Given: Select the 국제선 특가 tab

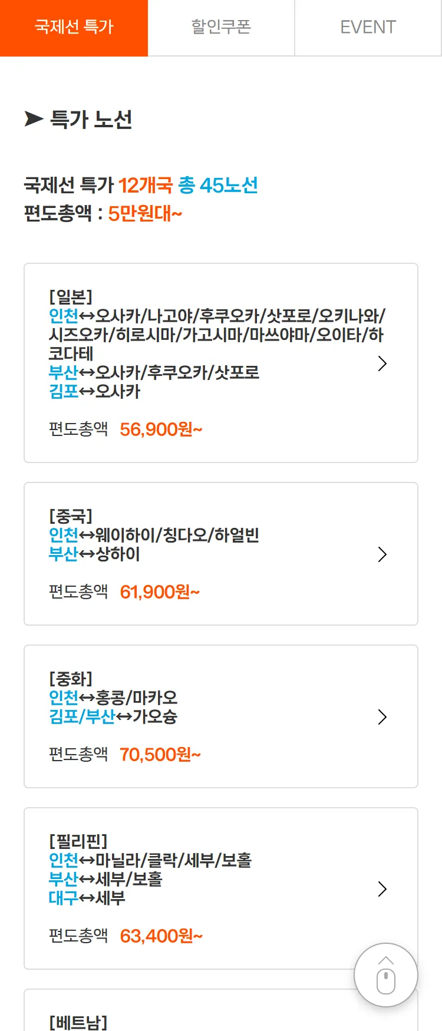Looking at the screenshot, I should pyautogui.click(x=74, y=28).
